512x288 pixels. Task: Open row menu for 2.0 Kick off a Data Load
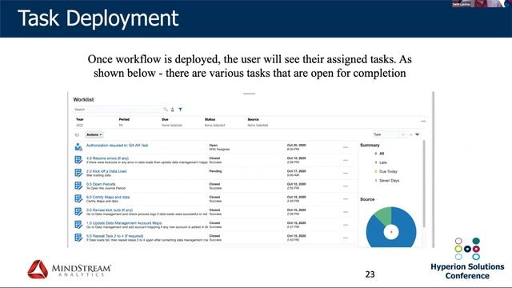pos(346,173)
